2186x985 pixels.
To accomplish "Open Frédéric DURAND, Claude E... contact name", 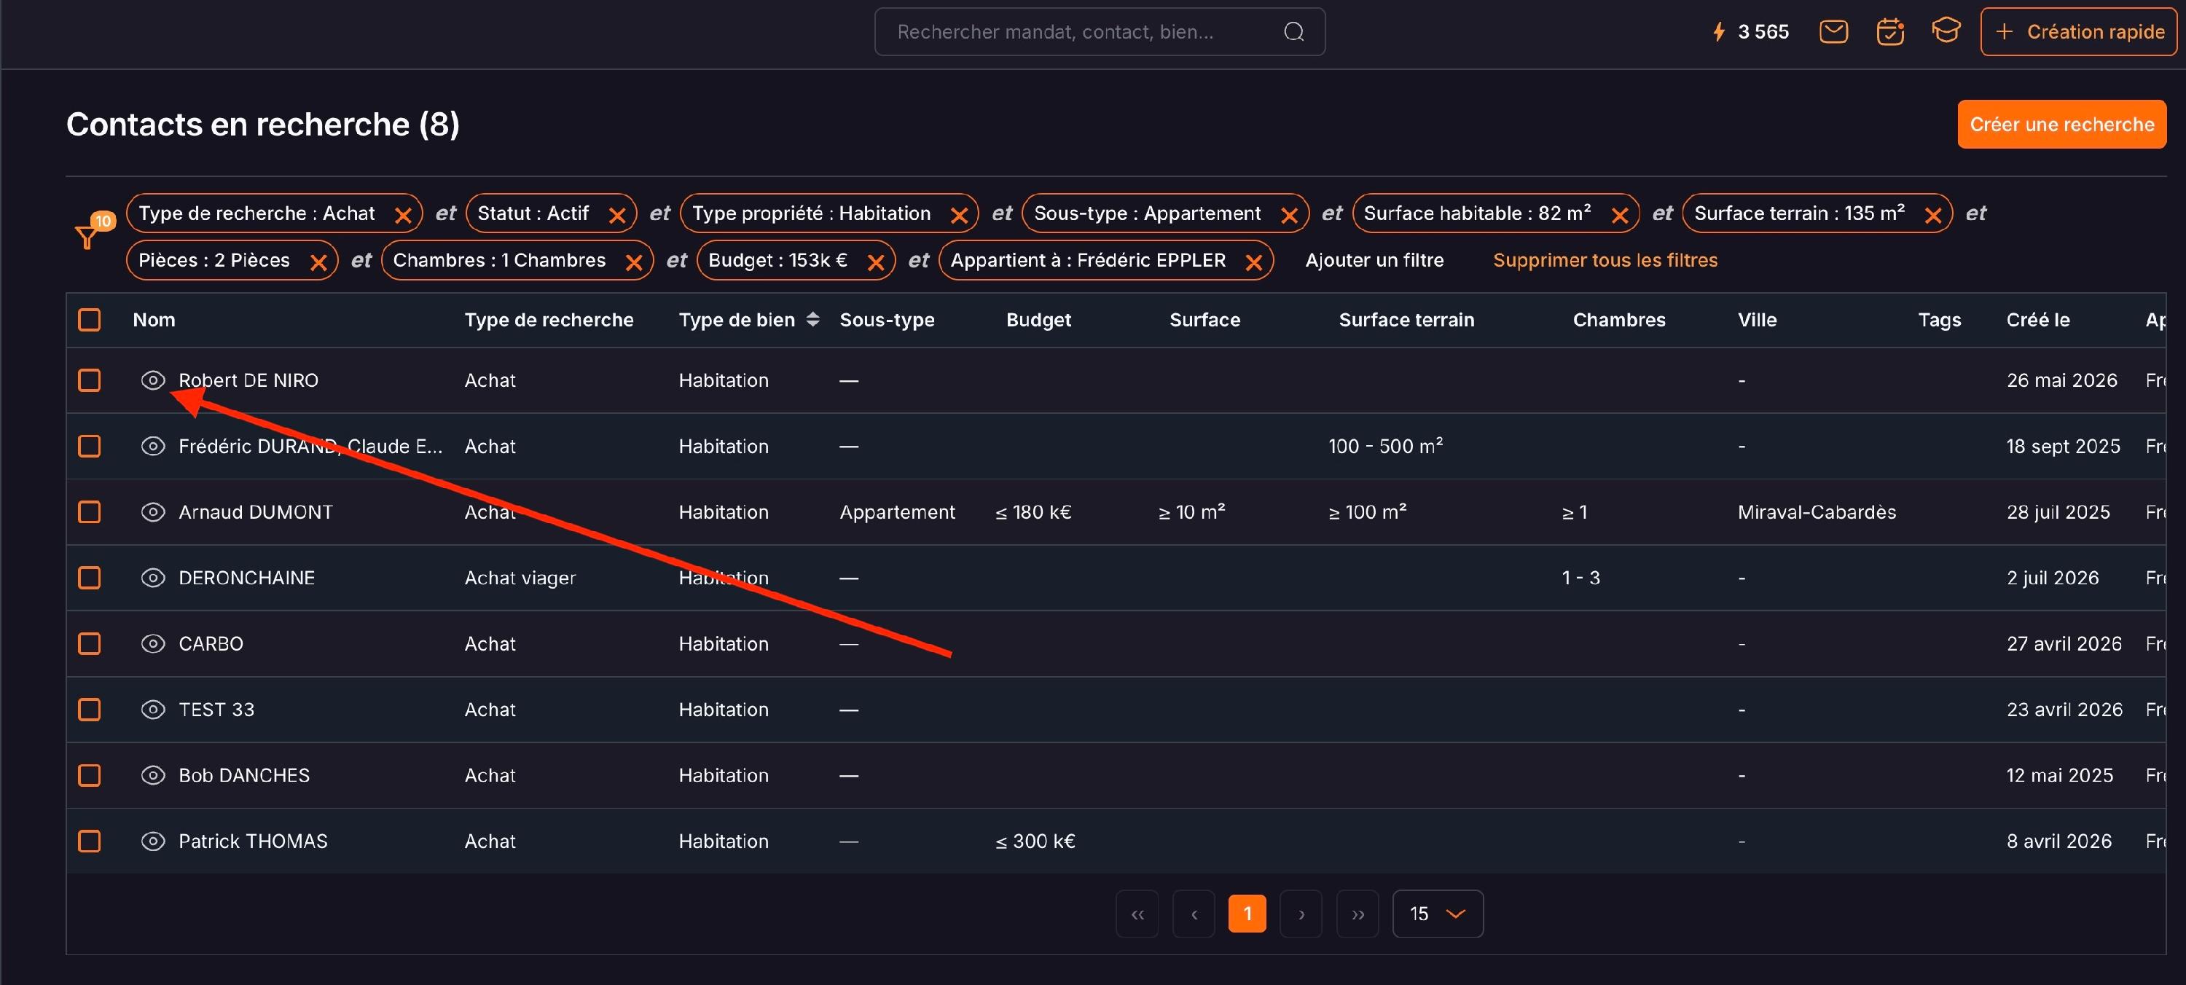I will click(x=310, y=447).
